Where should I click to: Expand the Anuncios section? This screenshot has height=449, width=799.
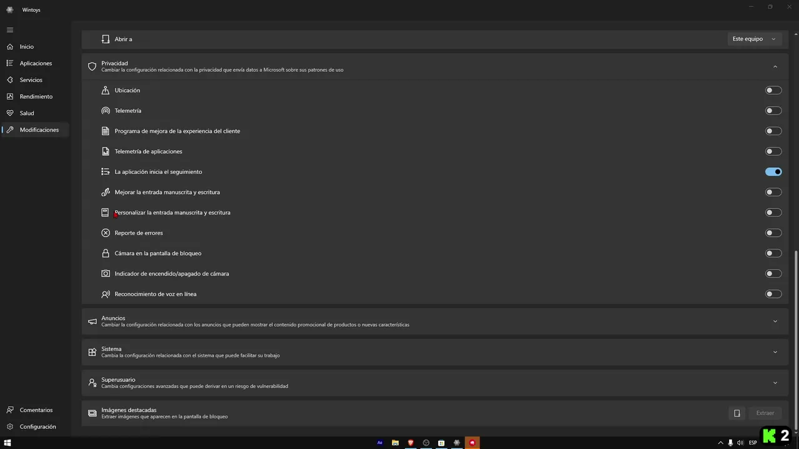pos(775,321)
